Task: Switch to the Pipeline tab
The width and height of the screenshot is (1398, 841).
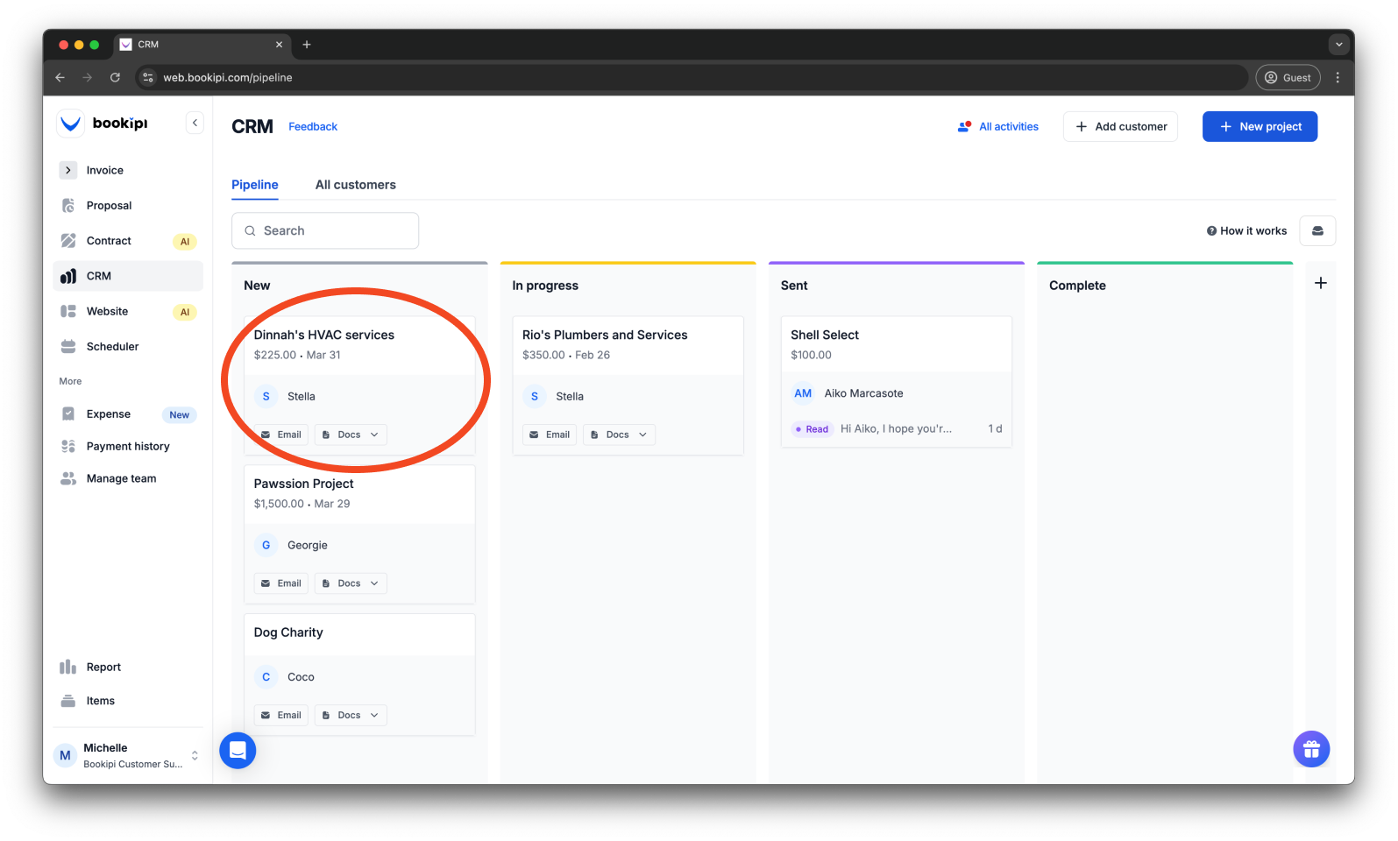Action: [255, 185]
